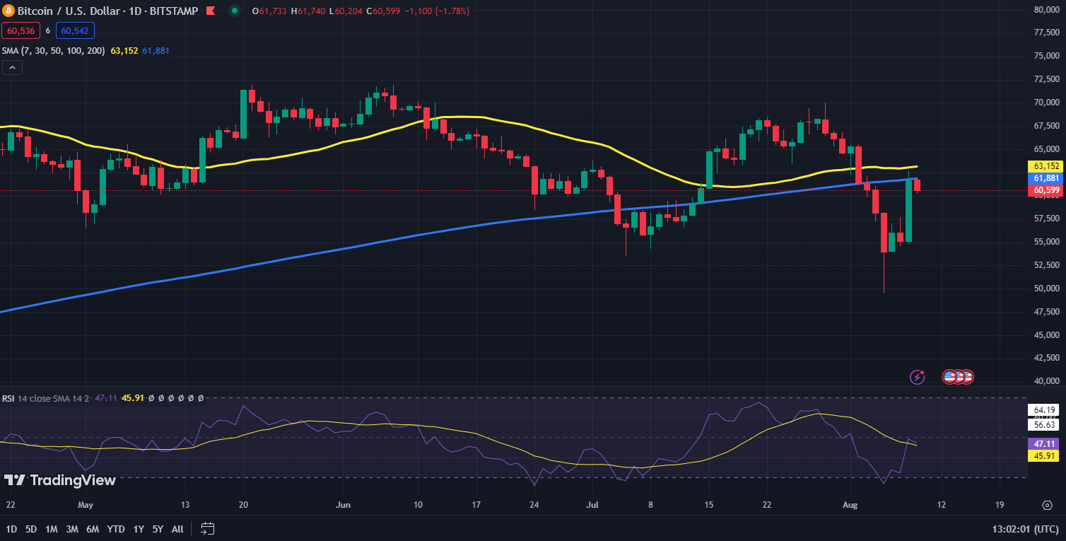
Task: Collapse the indicator legend with the chevron
Action: (11, 67)
